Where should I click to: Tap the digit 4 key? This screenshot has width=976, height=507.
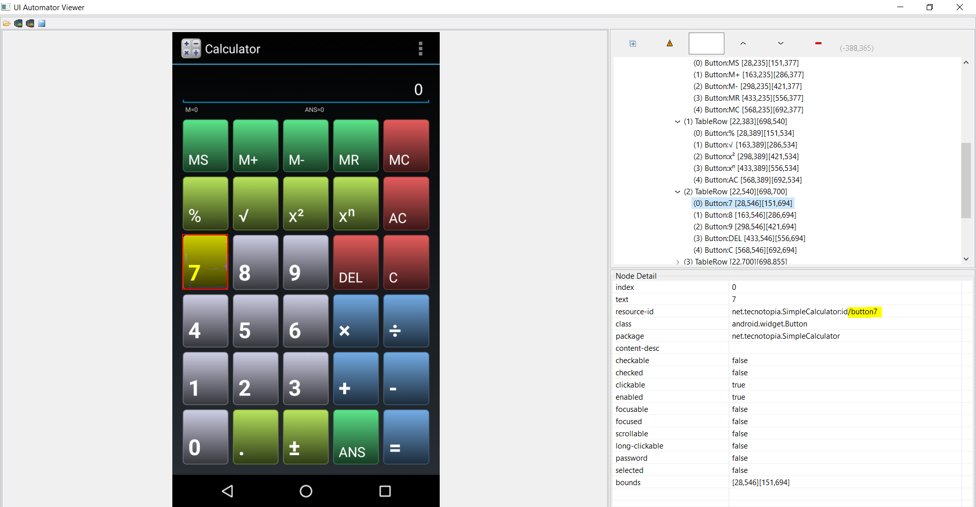[x=205, y=321]
